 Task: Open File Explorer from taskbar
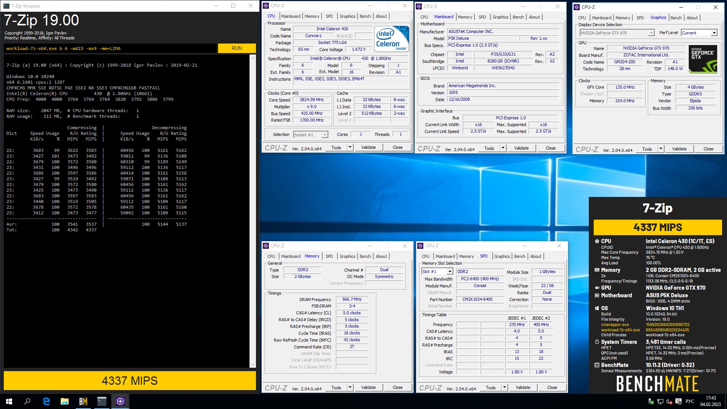(65, 401)
